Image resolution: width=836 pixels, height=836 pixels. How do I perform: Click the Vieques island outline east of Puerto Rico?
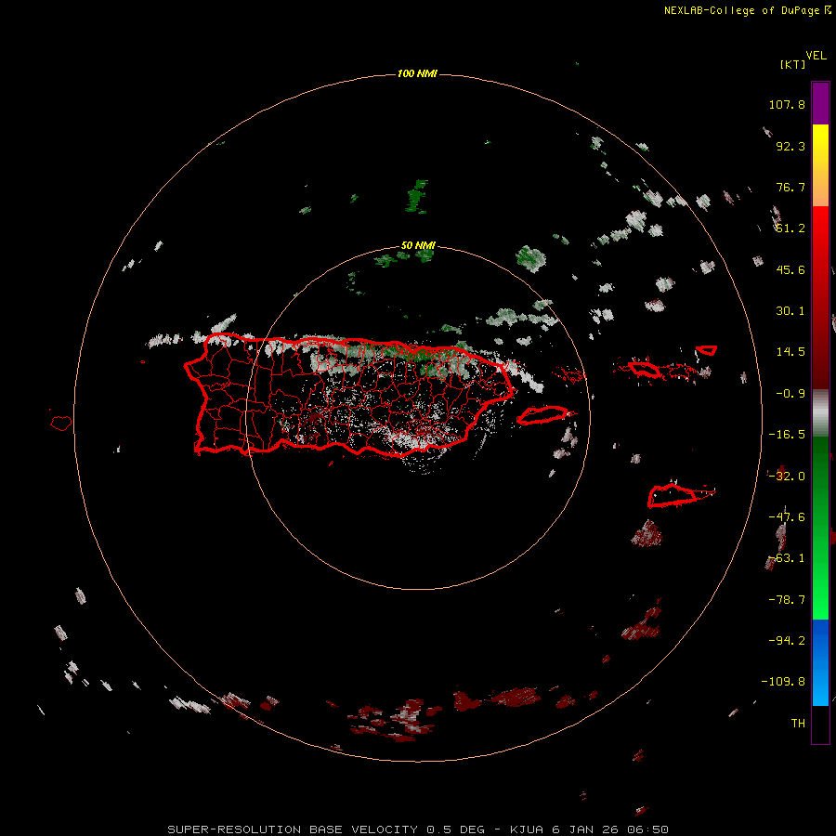542,415
